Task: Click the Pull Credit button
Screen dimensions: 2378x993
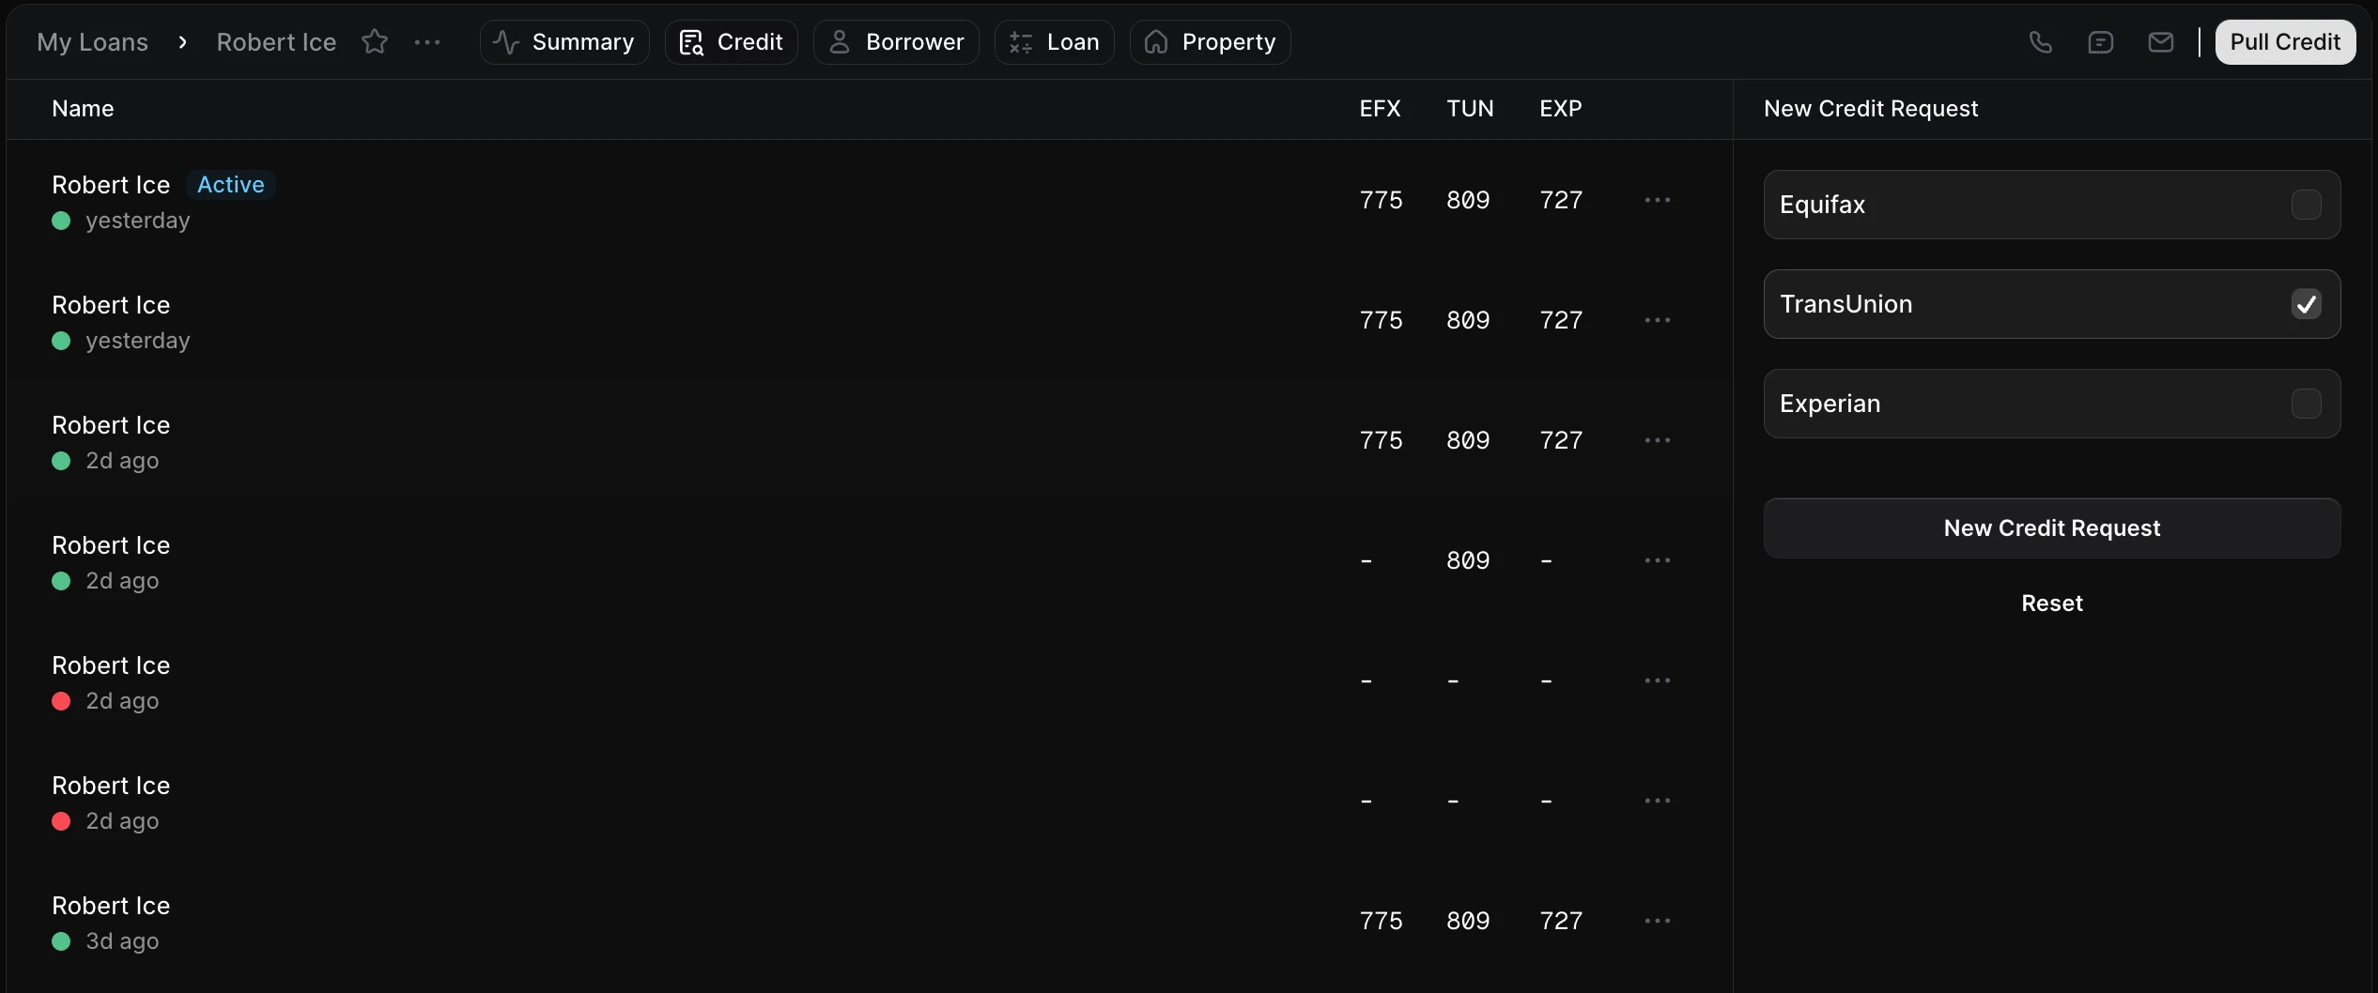Action: click(2285, 41)
